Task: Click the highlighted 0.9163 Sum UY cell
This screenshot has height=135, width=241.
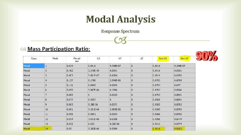Action: [x=179, y=128]
